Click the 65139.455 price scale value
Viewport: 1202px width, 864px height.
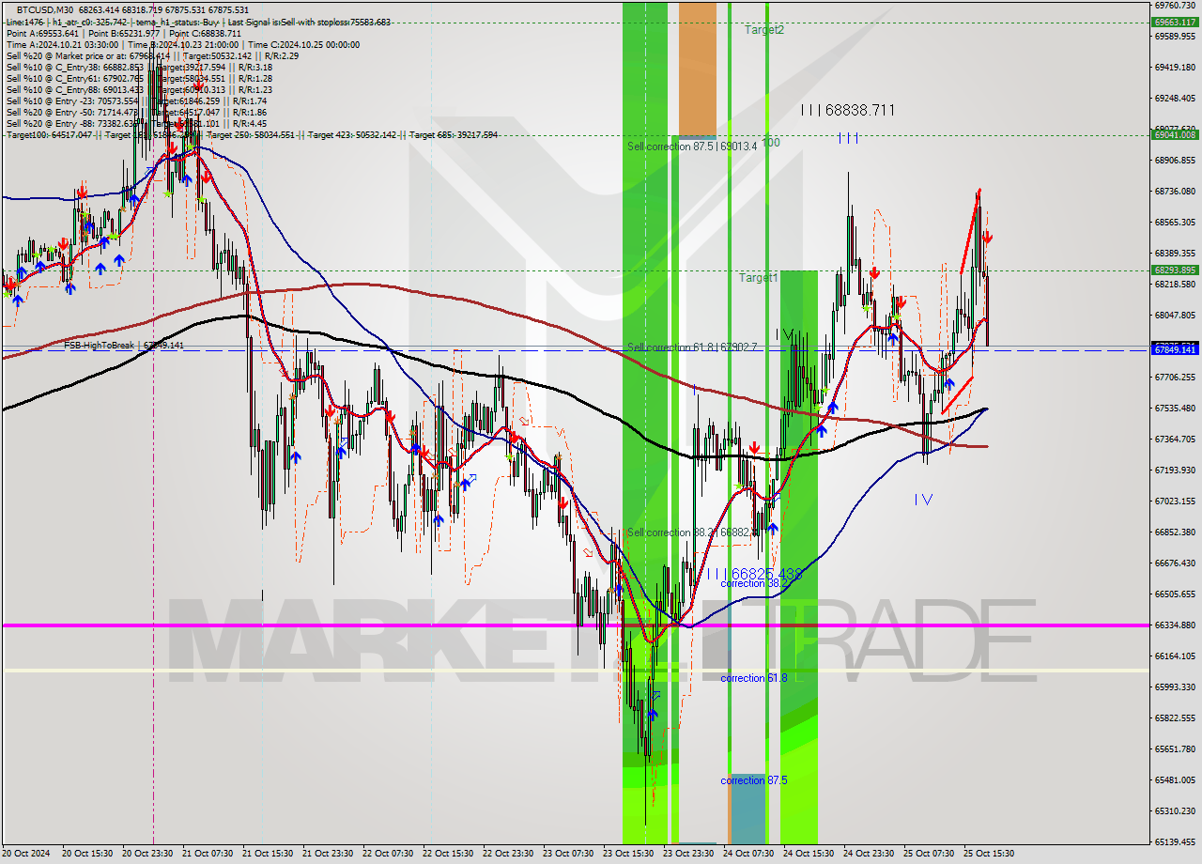(x=1175, y=841)
